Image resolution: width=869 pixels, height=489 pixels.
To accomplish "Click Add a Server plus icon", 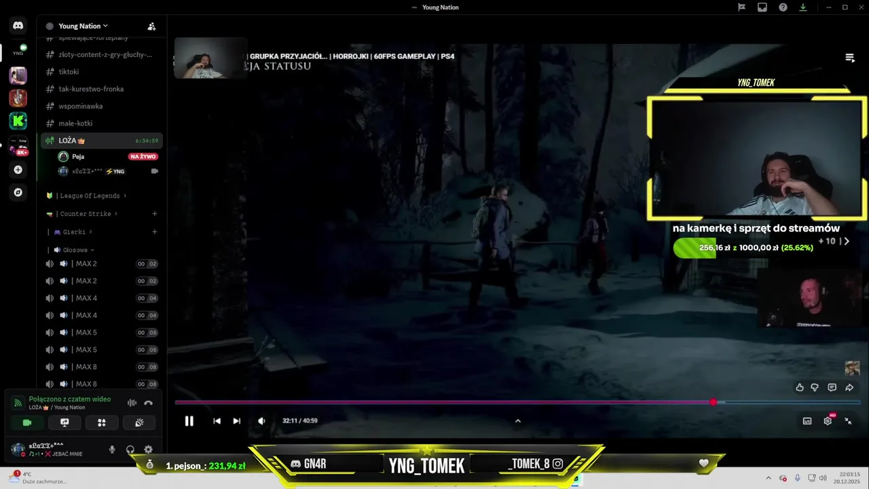I will 18,170.
